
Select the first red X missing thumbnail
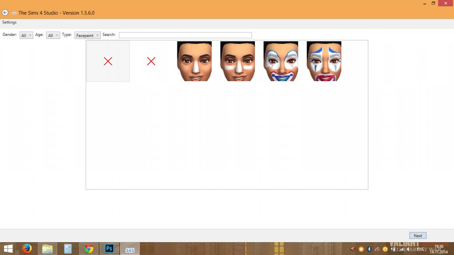pos(108,61)
